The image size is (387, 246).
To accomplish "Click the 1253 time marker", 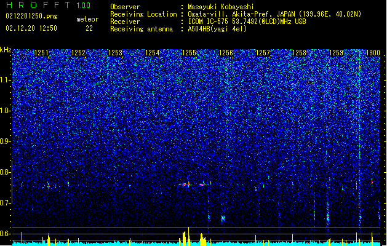I will click(x=115, y=53).
